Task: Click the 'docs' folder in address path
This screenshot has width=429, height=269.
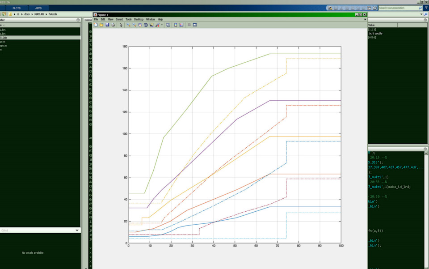Action: pos(27,14)
